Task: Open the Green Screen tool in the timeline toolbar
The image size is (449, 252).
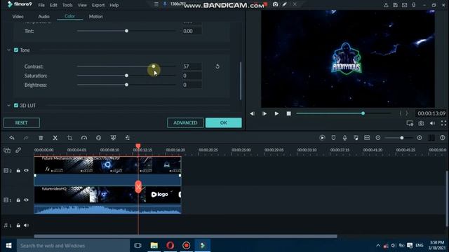Action: click(x=113, y=138)
